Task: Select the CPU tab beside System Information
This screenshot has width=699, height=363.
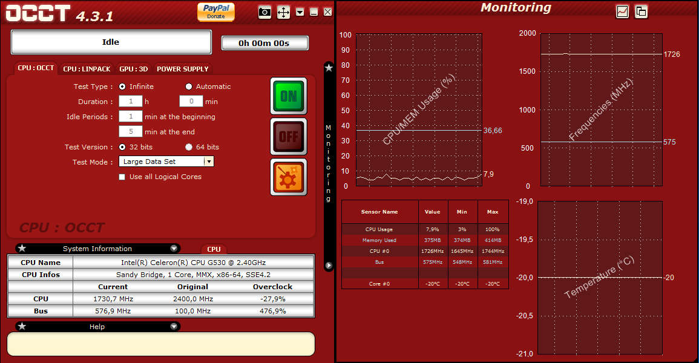Action: click(x=214, y=249)
